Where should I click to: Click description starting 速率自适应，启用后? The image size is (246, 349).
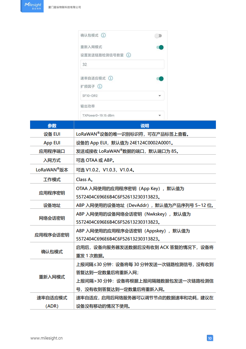point(145,302)
